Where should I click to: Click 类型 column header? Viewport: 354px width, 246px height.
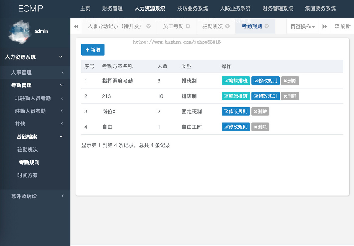pos(186,66)
